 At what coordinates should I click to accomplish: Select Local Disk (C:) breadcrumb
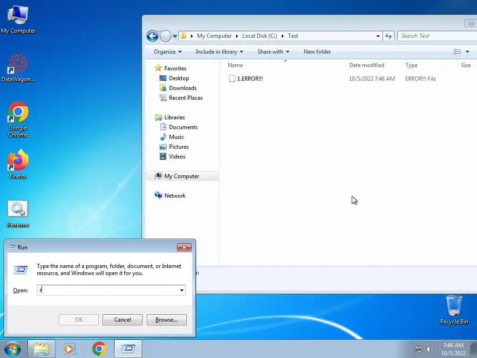pos(259,36)
